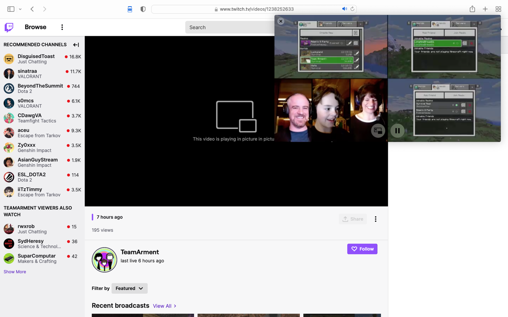Click the Safari Share icon
The height and width of the screenshot is (317, 508).
472,9
